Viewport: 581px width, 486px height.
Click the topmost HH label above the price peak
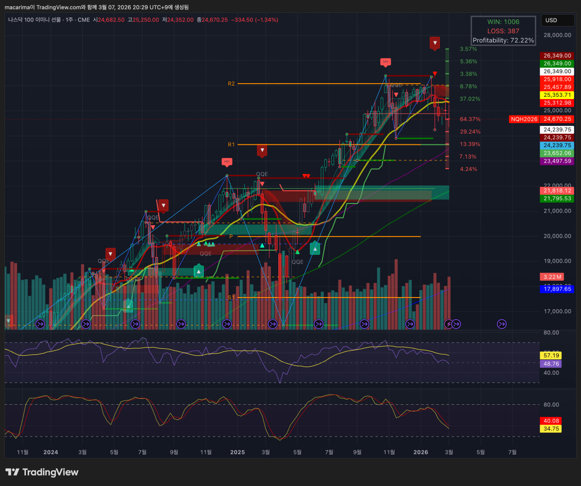[385, 62]
